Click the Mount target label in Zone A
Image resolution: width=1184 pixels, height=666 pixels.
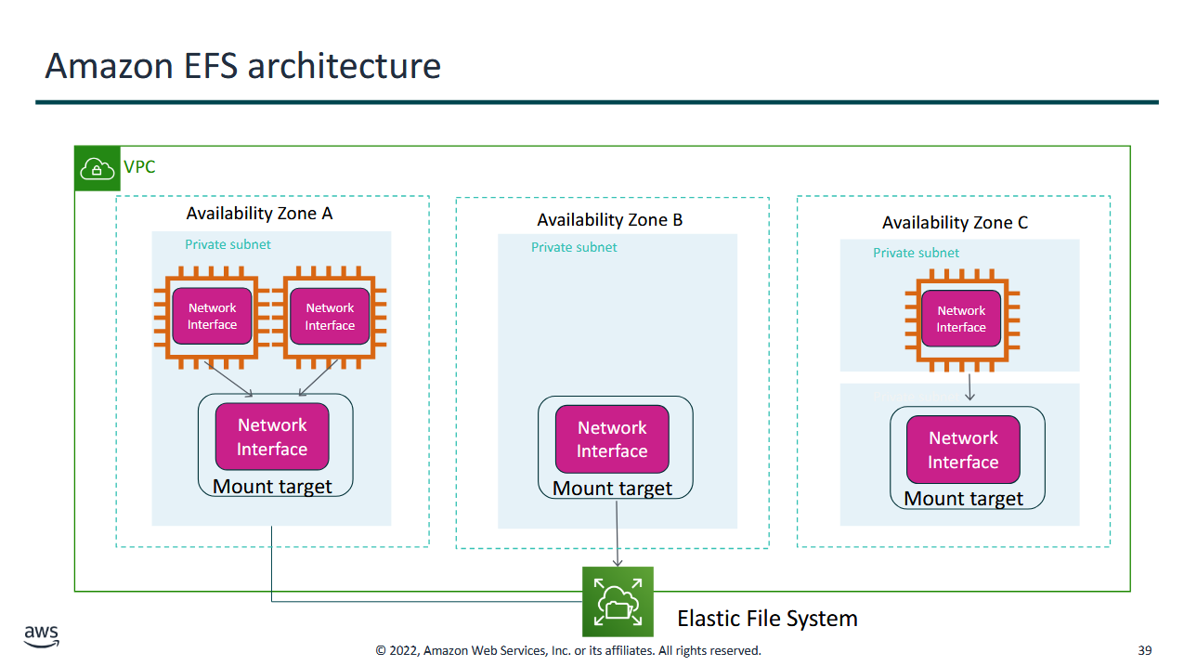(272, 487)
